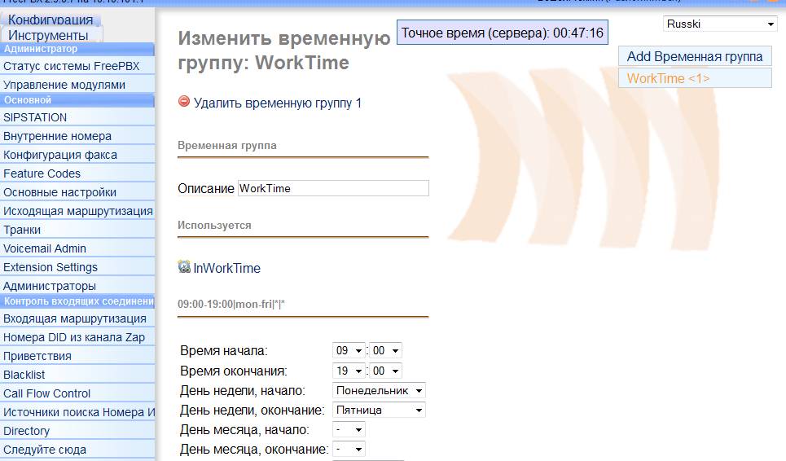The height and width of the screenshot is (461, 786).
Task: Open Feature Codes sidebar item
Action: pyautogui.click(x=77, y=173)
